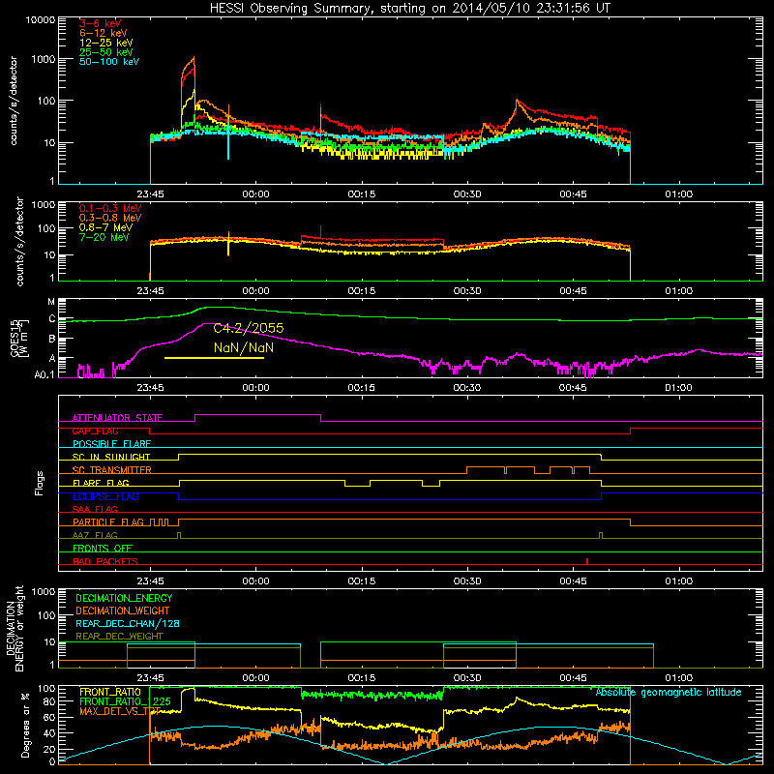This screenshot has height=774, width=774.
Task: Select the 6-12 keV legend label
Action: tap(104, 33)
